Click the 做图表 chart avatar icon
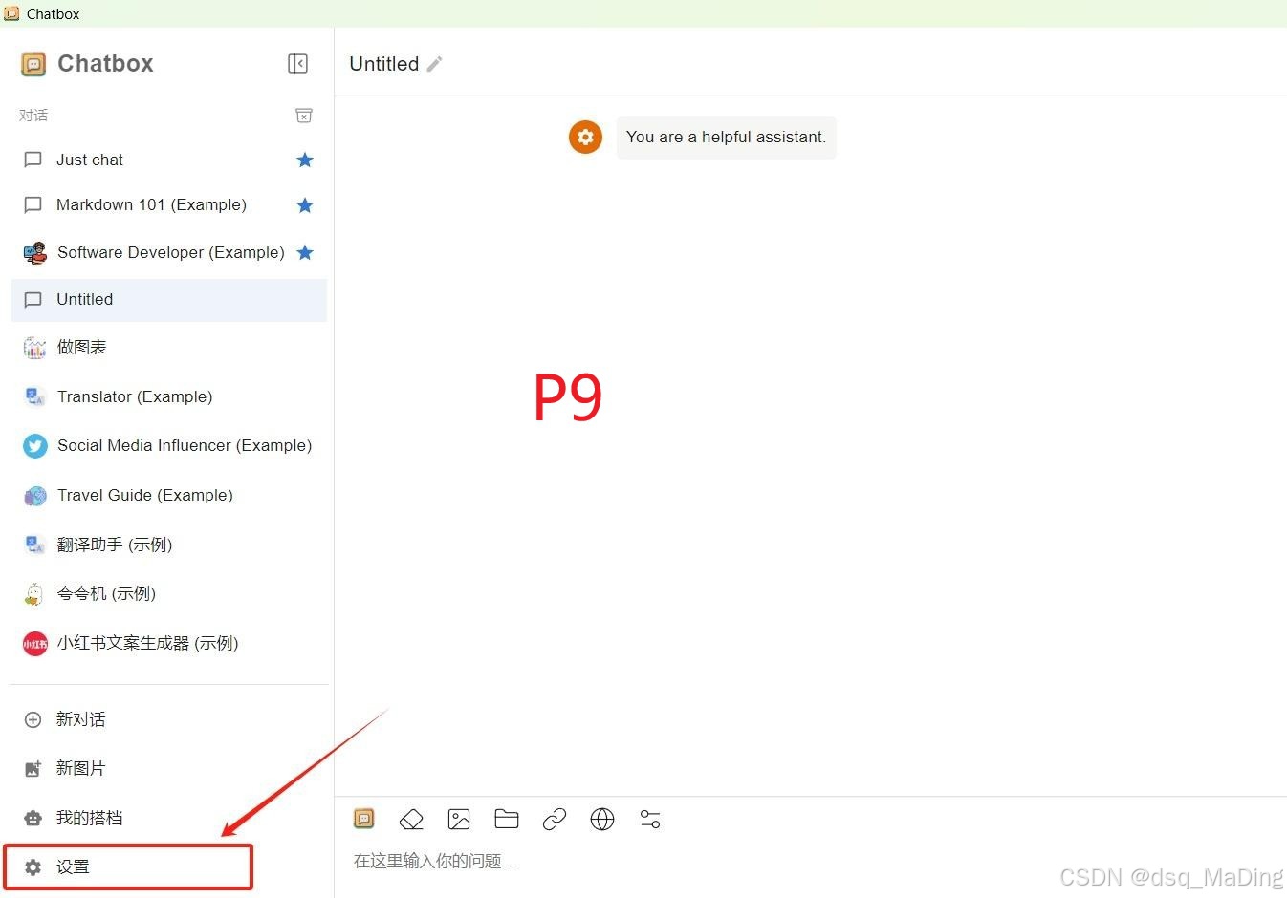The width and height of the screenshot is (1287, 898). [34, 348]
